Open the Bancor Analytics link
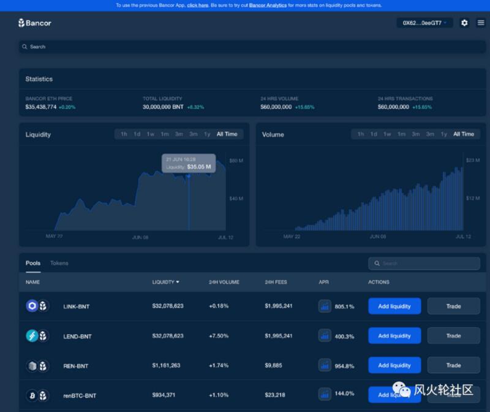The height and width of the screenshot is (412, 490). click(268, 6)
